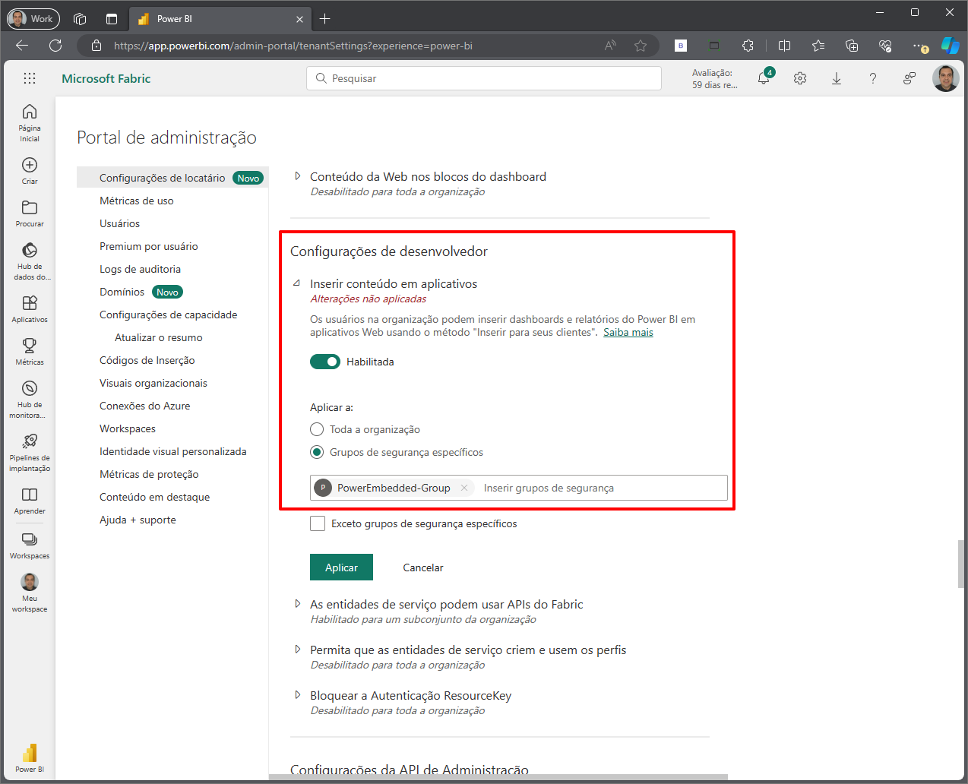Click the download arrow icon in header
This screenshot has height=784, width=968.
click(837, 78)
